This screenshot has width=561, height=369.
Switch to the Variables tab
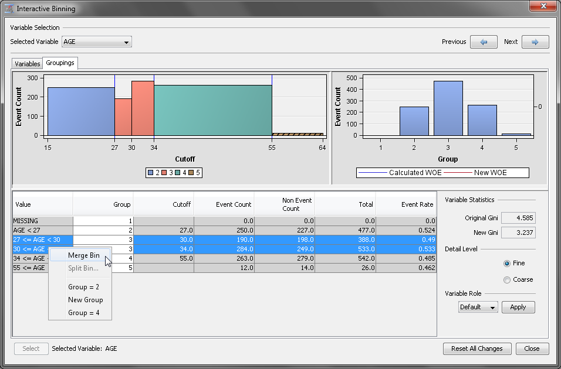(x=27, y=63)
